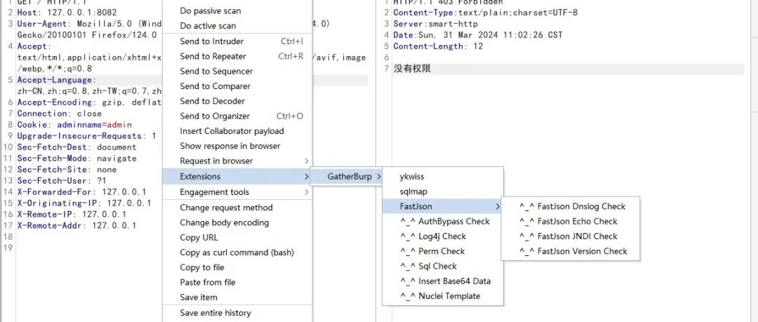Expand Engagement tools submenu
The width and height of the screenshot is (758, 322).
(x=237, y=192)
